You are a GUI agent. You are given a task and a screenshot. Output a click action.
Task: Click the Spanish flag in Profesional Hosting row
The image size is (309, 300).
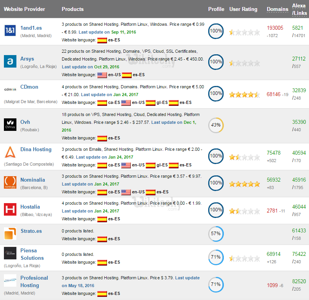pos(102,294)
